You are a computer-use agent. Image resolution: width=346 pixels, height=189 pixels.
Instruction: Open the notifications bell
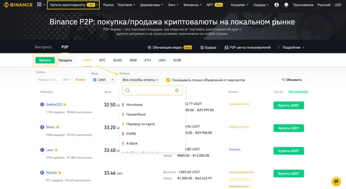point(287,5)
